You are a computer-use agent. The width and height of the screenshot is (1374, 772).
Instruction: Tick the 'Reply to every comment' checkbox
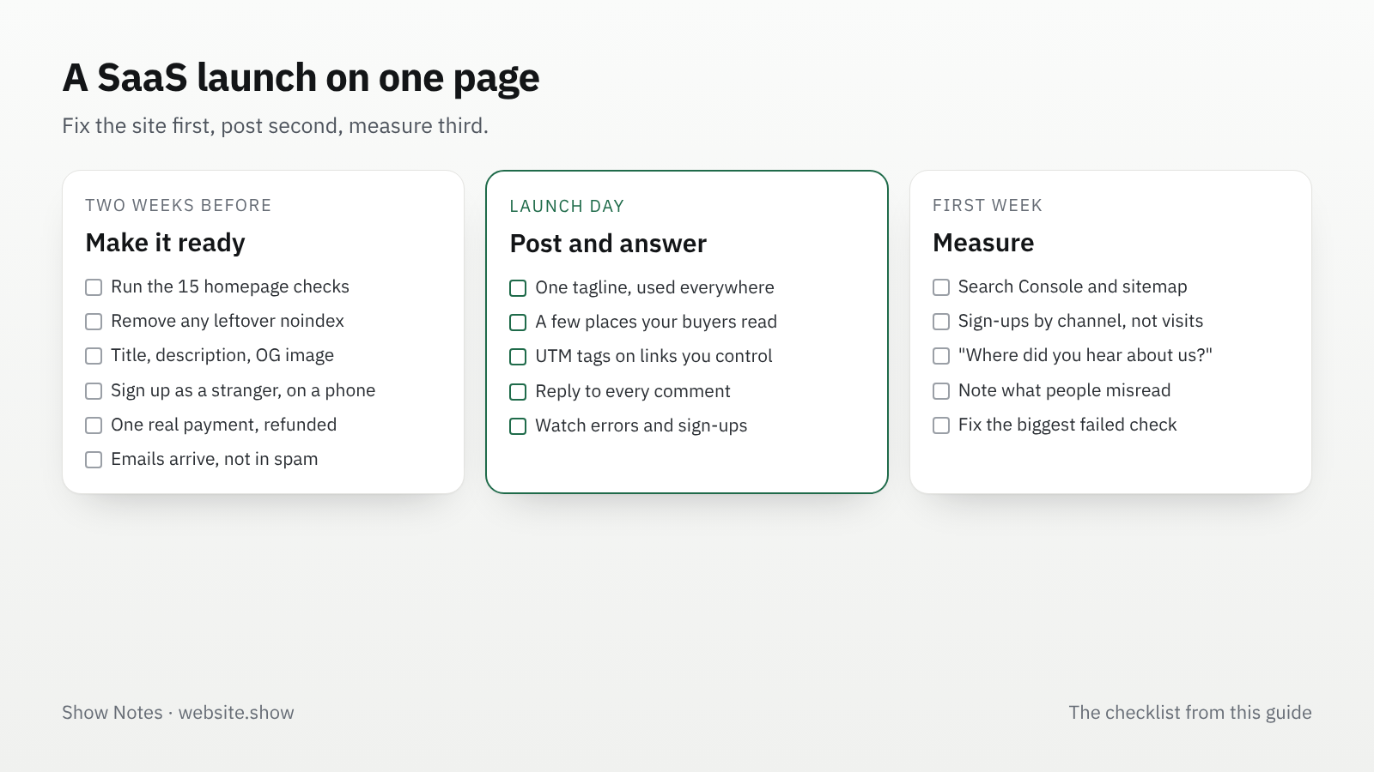[518, 392]
